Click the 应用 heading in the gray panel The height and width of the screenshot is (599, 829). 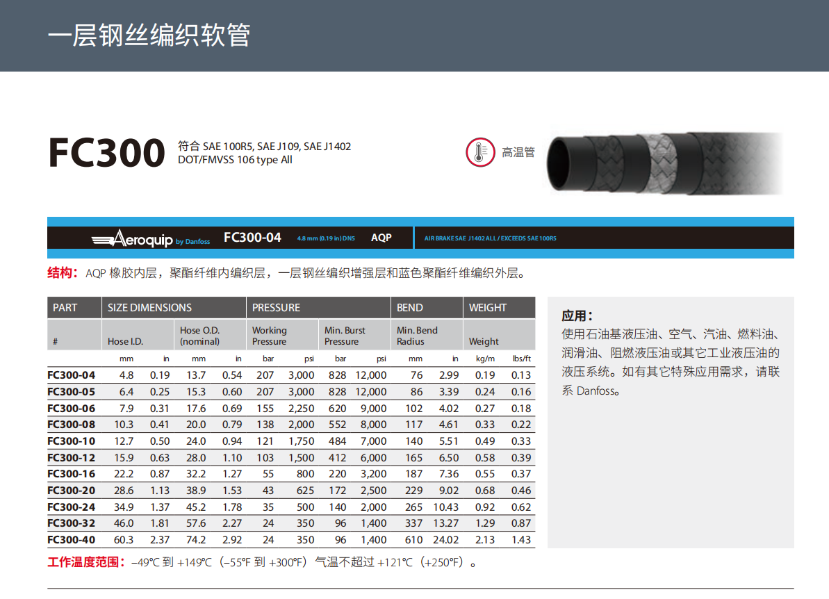(577, 316)
